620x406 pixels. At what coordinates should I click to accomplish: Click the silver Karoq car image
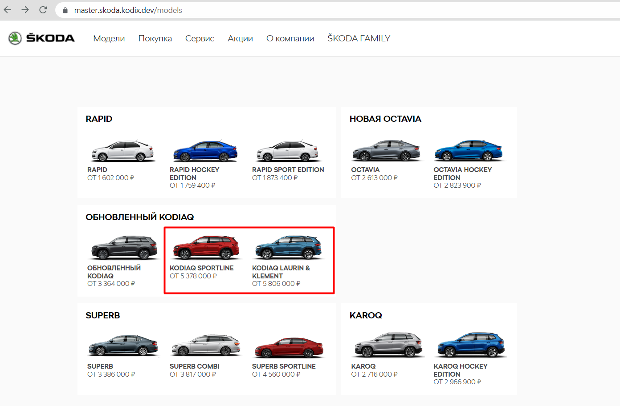point(388,344)
